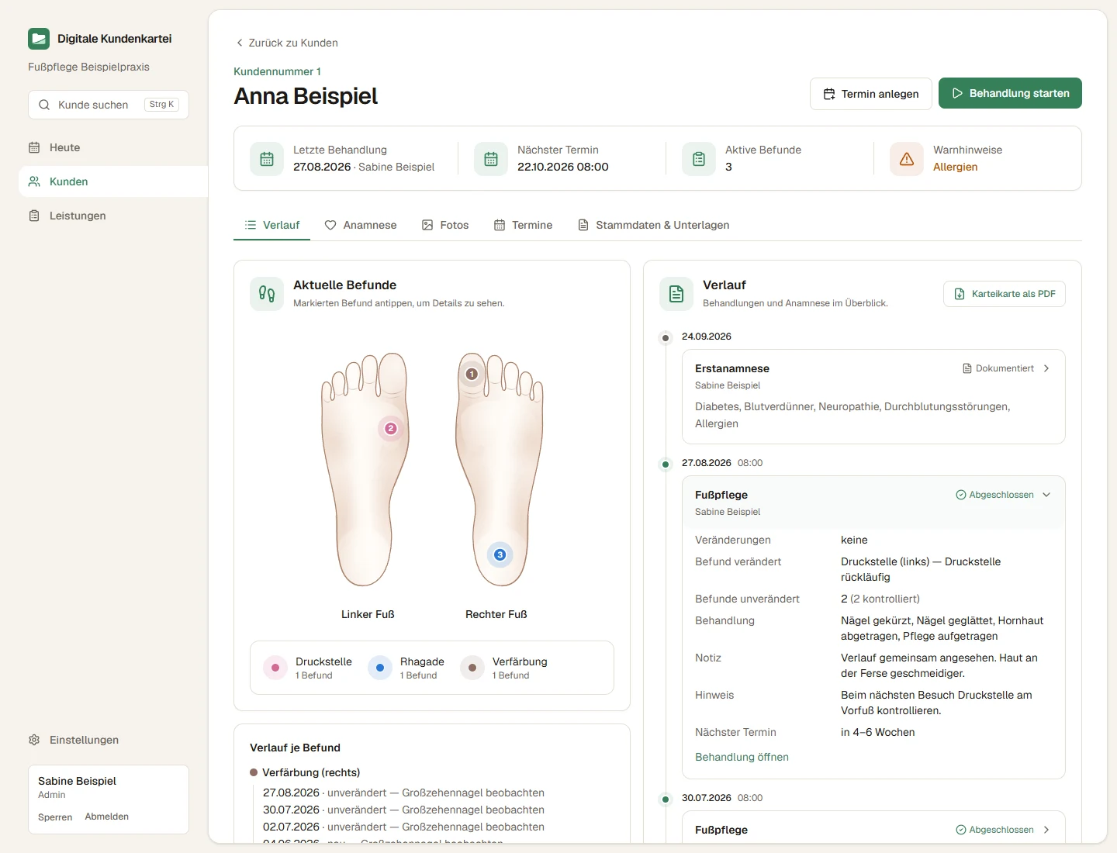The width and height of the screenshot is (1117, 853).
Task: Click the Warnhinweise warning triangle icon
Action: point(907,159)
